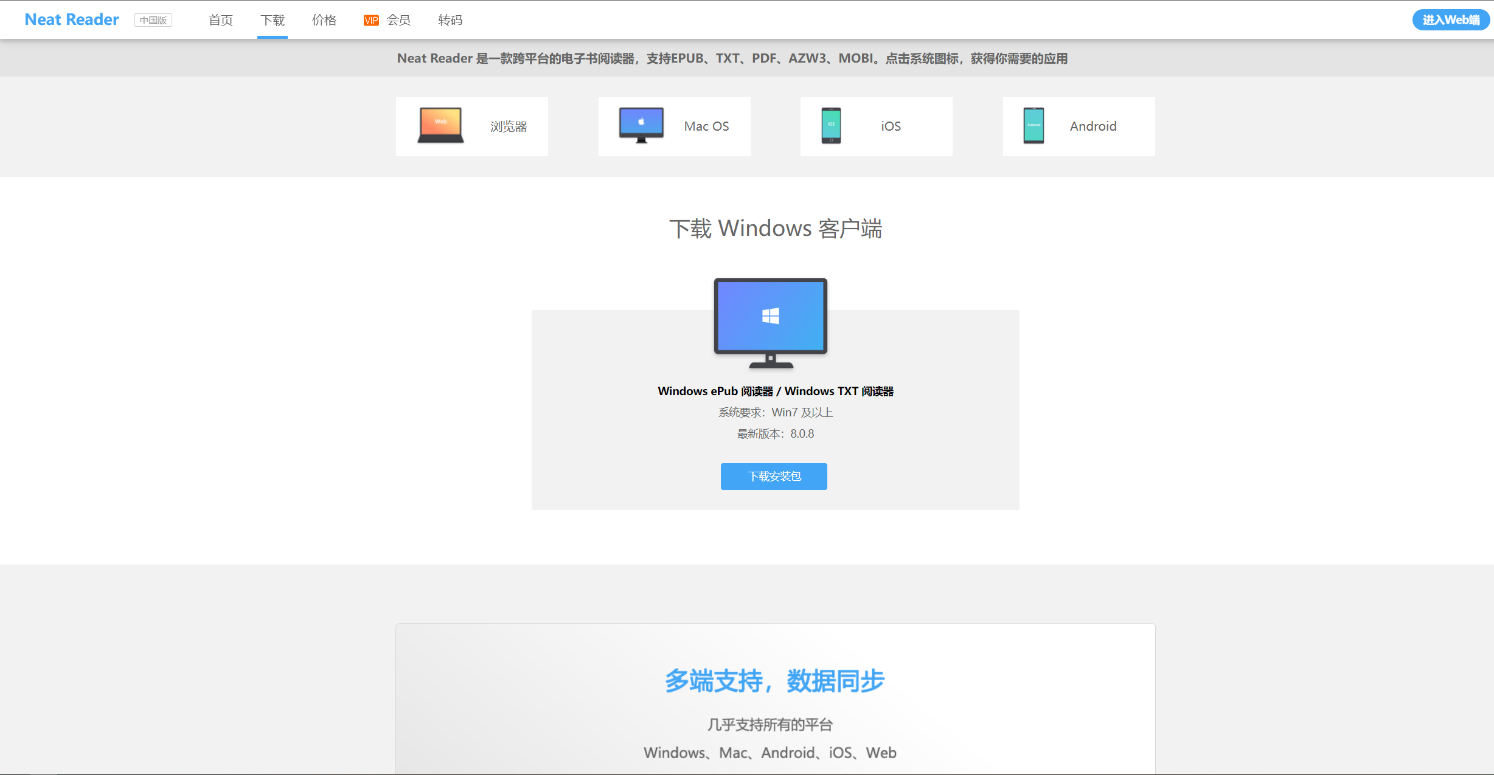Viewport: 1494px width, 775px height.
Task: Click the 最新版本：8.0.8 text
Action: pos(776,433)
